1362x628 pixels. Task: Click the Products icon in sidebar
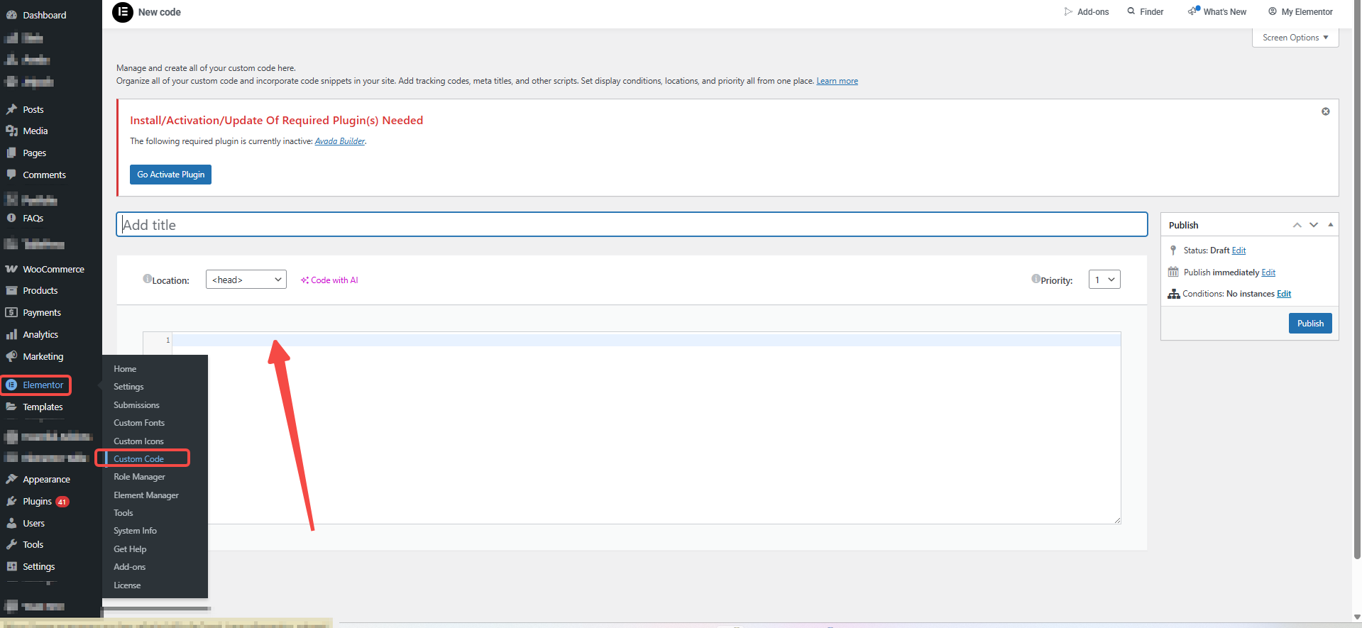(11, 290)
